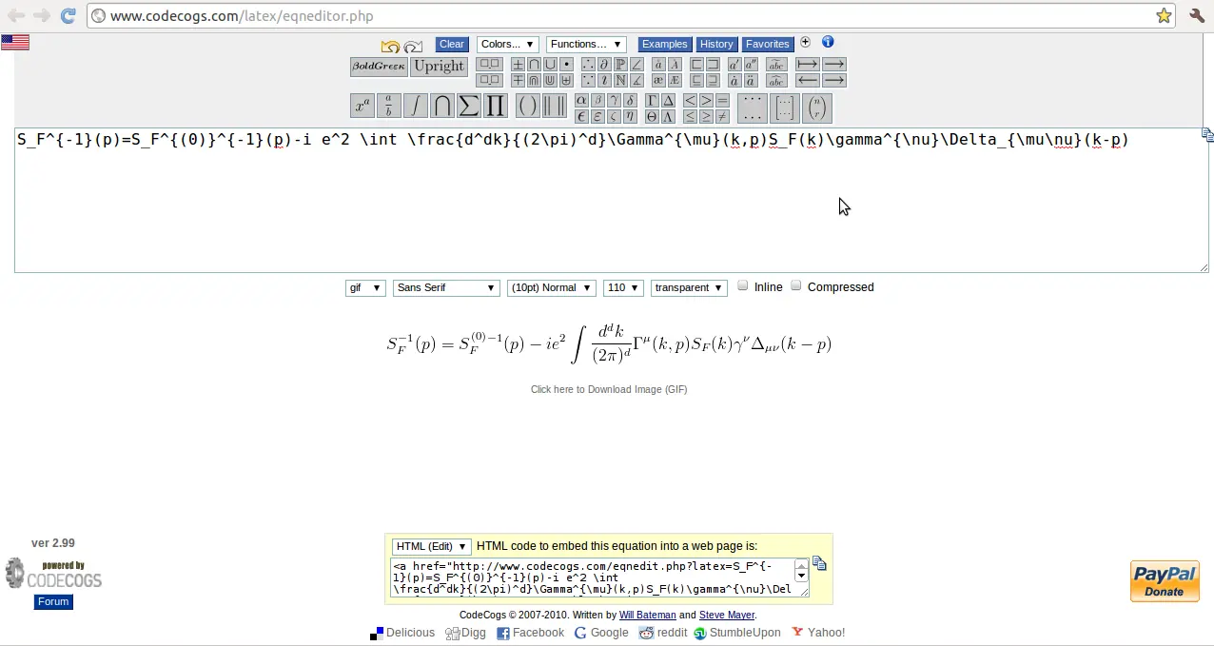Open the HTML (Edit) format dropdown
The image size is (1214, 646).
click(431, 546)
